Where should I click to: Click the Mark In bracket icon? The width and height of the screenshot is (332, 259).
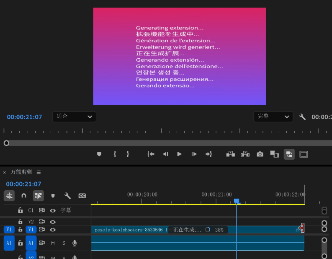tap(115, 154)
